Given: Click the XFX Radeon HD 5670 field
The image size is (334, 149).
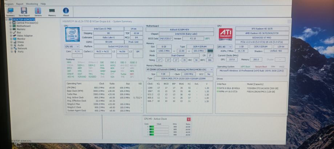Looking at the screenshot, I should (262, 29).
